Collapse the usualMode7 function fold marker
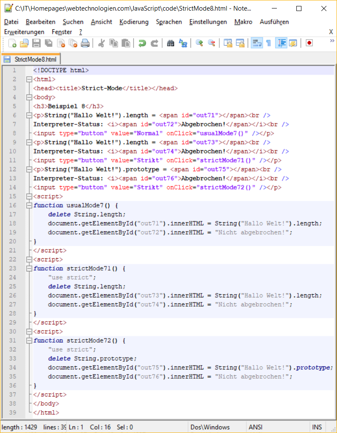Viewport: 337px width, 433px height. point(29,205)
